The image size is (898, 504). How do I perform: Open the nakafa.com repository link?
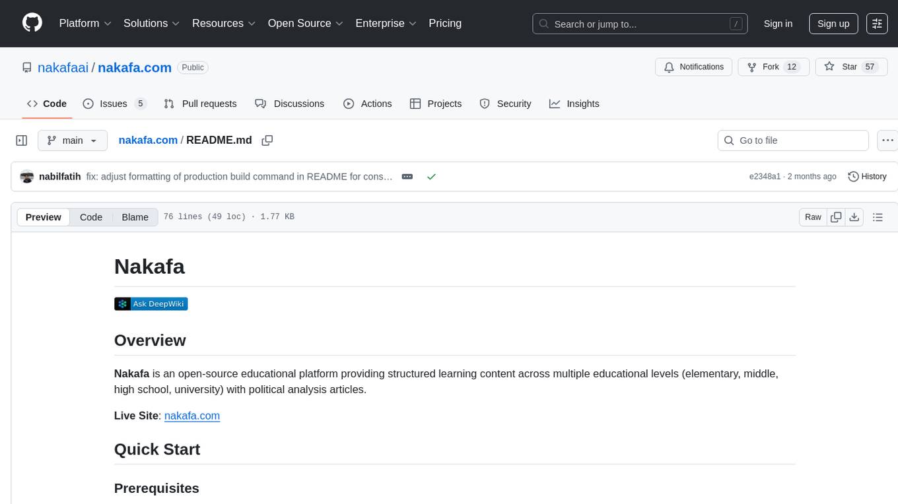pos(135,67)
